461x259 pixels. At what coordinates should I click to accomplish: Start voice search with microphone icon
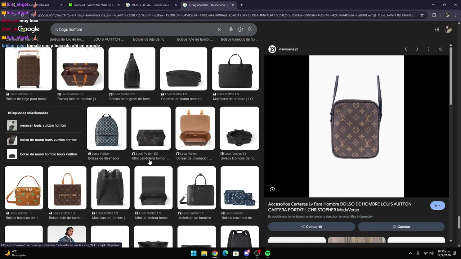click(x=231, y=29)
